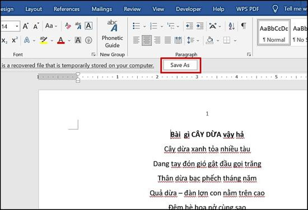Open the Review tab
Image resolution: width=308 pixels, height=210 pixels.
tap(132, 9)
